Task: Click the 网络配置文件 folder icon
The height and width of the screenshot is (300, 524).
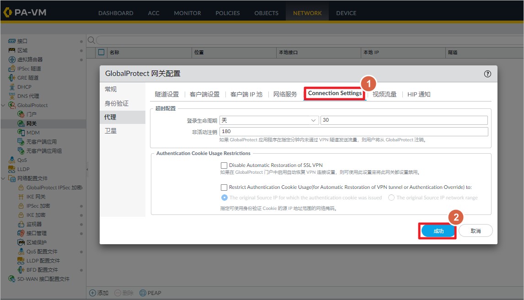Action: tap(12, 178)
